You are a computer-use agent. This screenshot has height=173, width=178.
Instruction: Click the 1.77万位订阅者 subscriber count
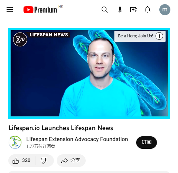(41, 146)
